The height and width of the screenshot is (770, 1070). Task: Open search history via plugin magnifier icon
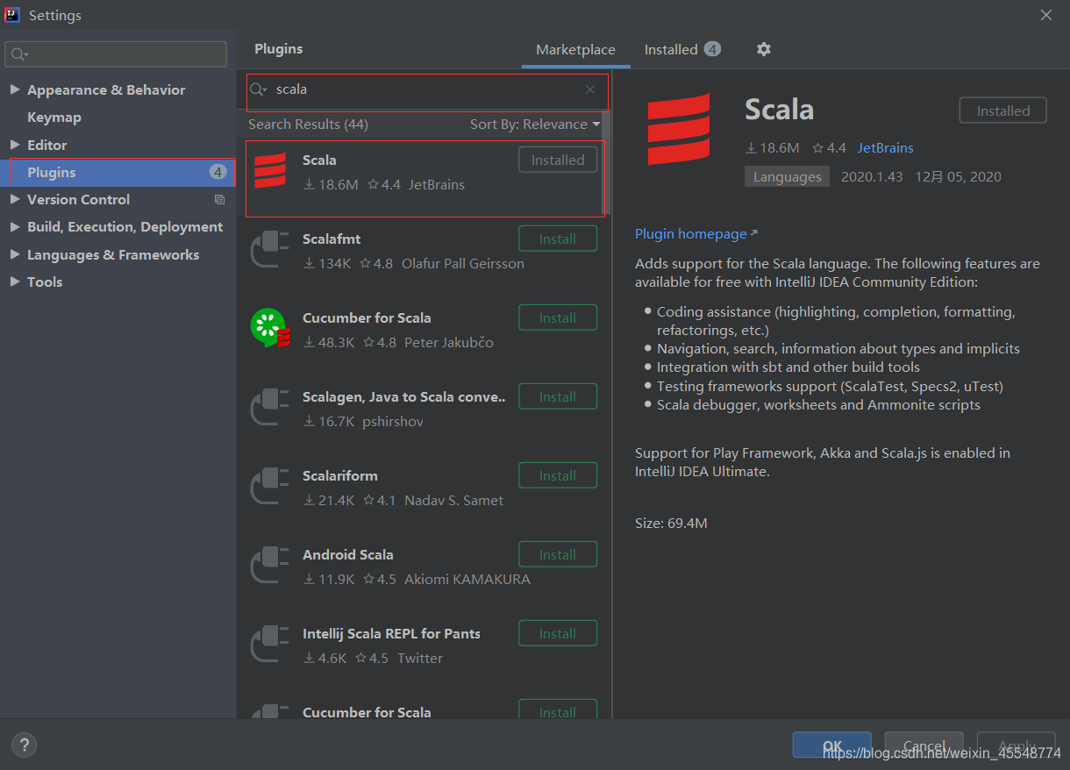pos(259,89)
